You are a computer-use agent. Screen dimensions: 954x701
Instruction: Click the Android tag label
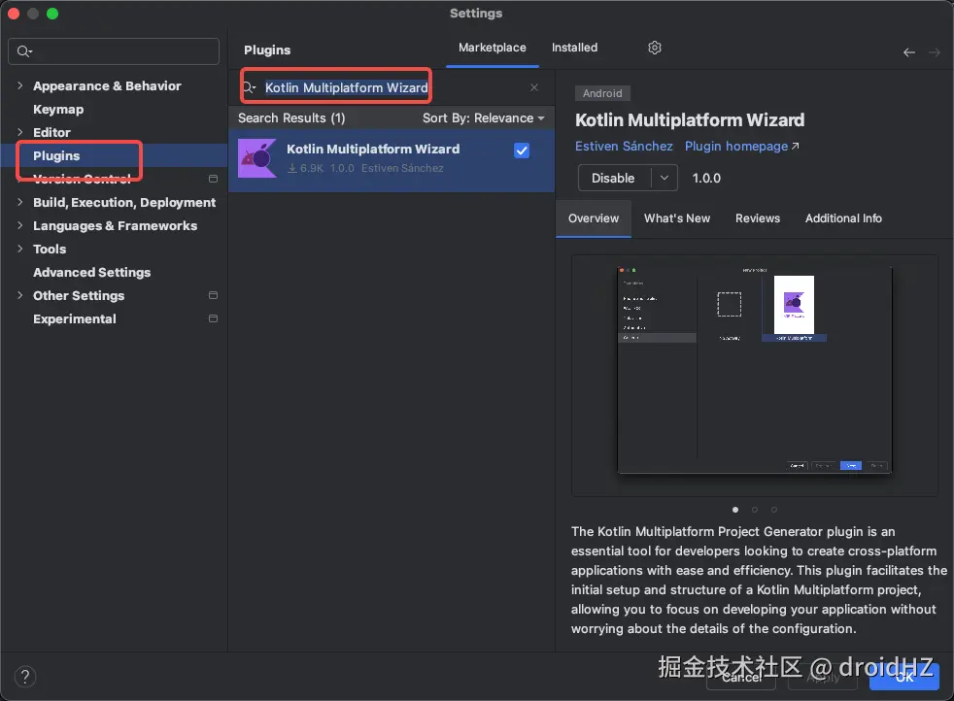(602, 93)
